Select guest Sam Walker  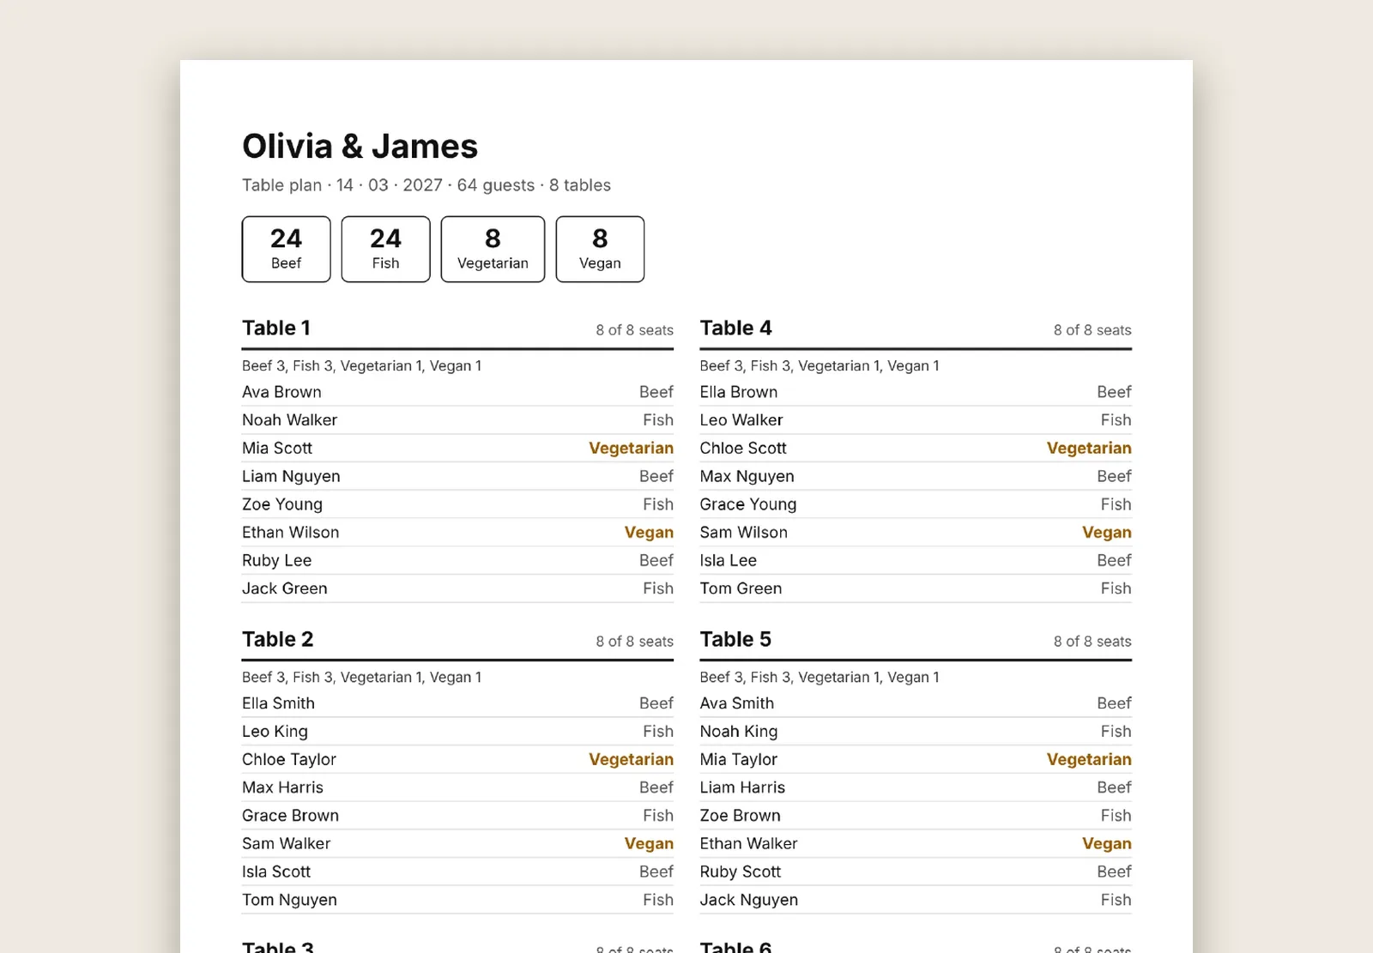[x=286, y=843]
